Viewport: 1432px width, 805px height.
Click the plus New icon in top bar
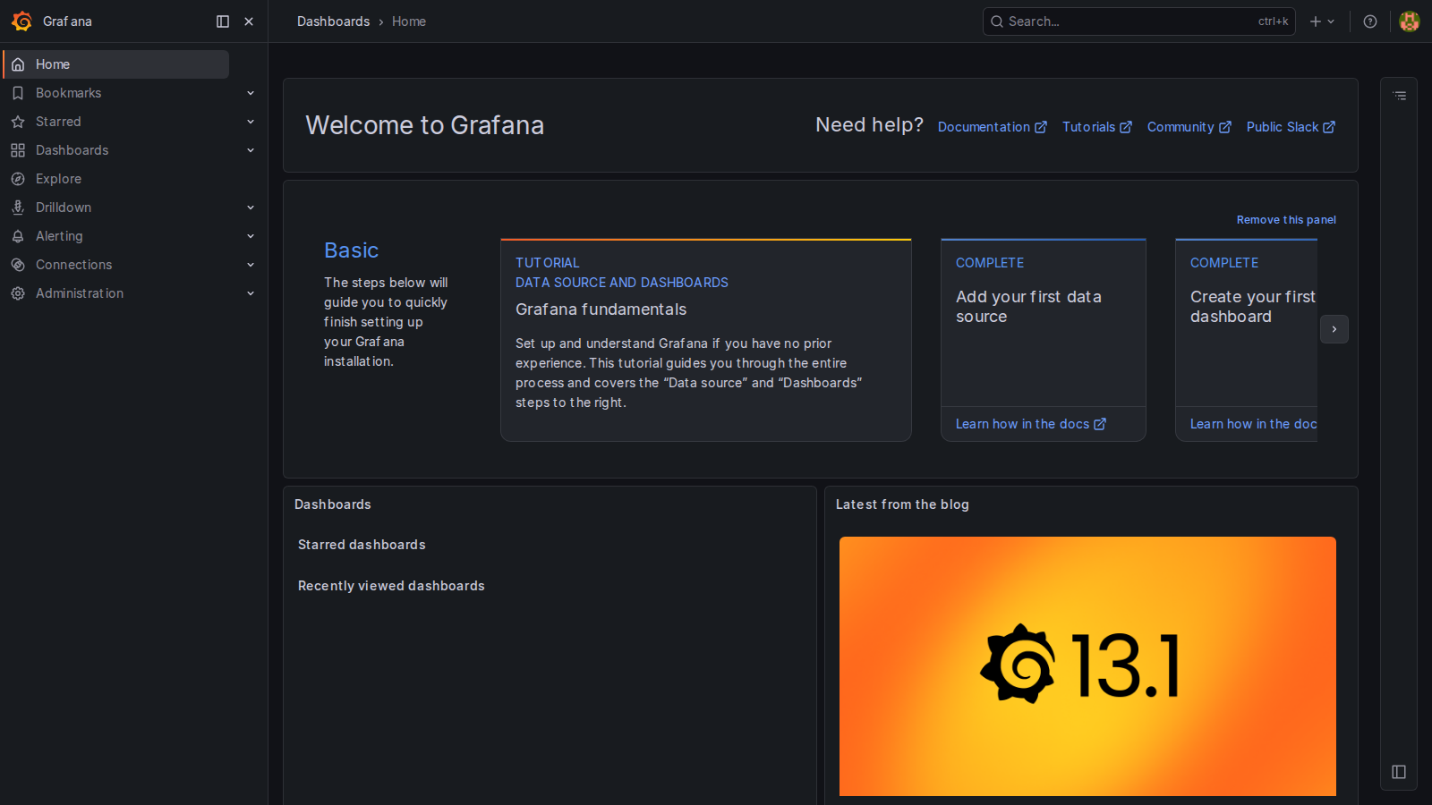(x=1316, y=21)
